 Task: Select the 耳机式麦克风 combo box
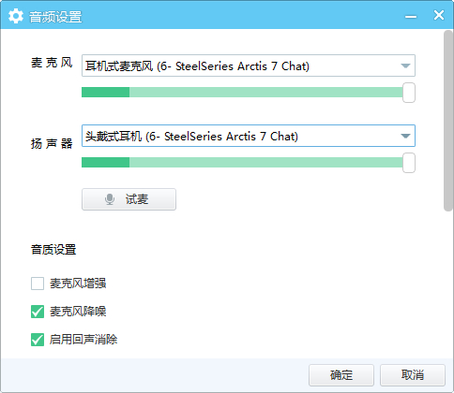pos(249,65)
